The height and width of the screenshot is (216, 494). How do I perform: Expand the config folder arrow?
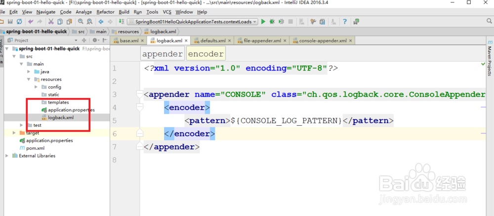click(x=36, y=87)
